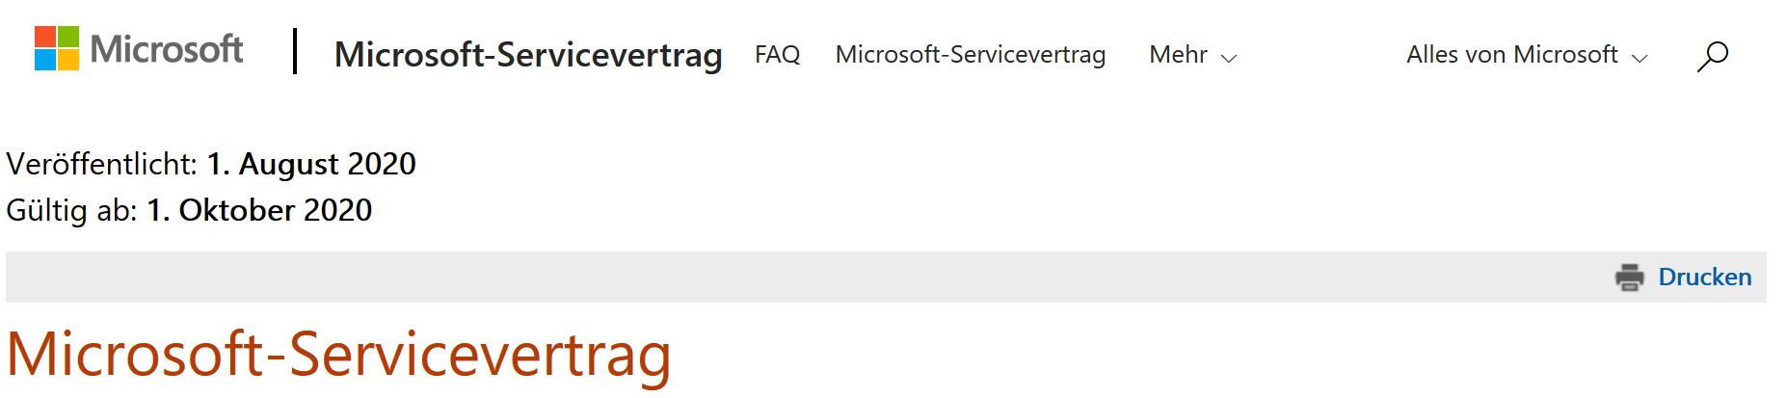Expand the Alles von Microsoft menu

pyautogui.click(x=1527, y=55)
